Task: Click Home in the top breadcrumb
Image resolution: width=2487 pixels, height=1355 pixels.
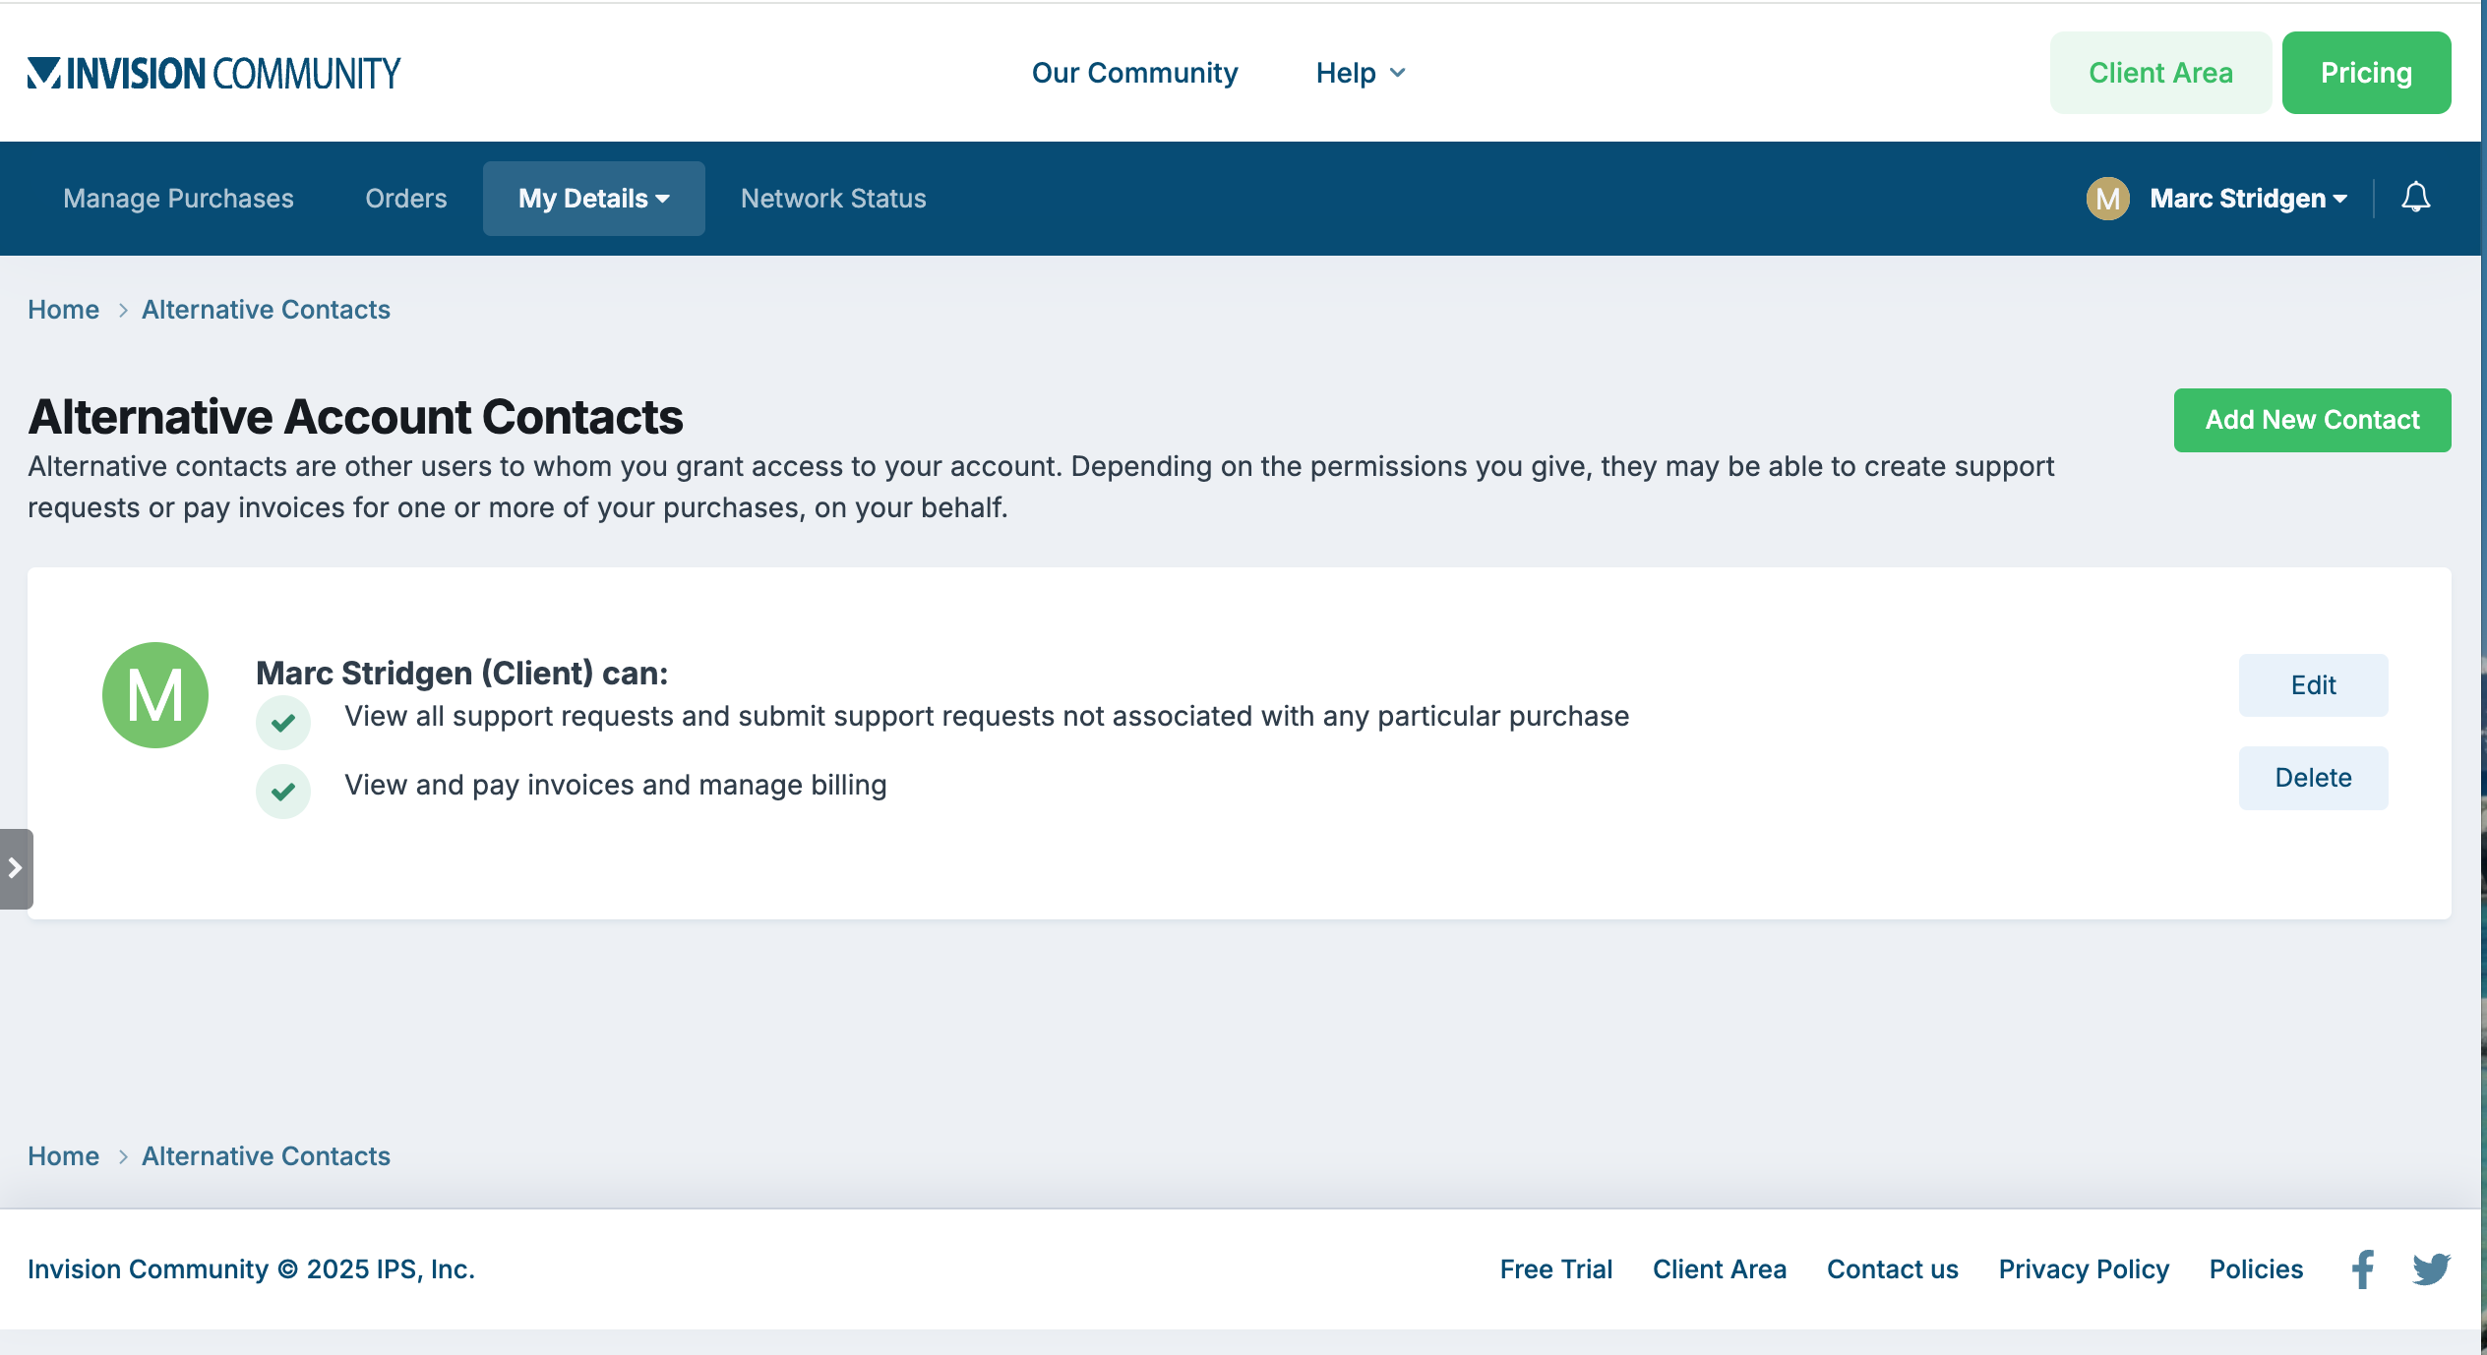Action: 63,310
